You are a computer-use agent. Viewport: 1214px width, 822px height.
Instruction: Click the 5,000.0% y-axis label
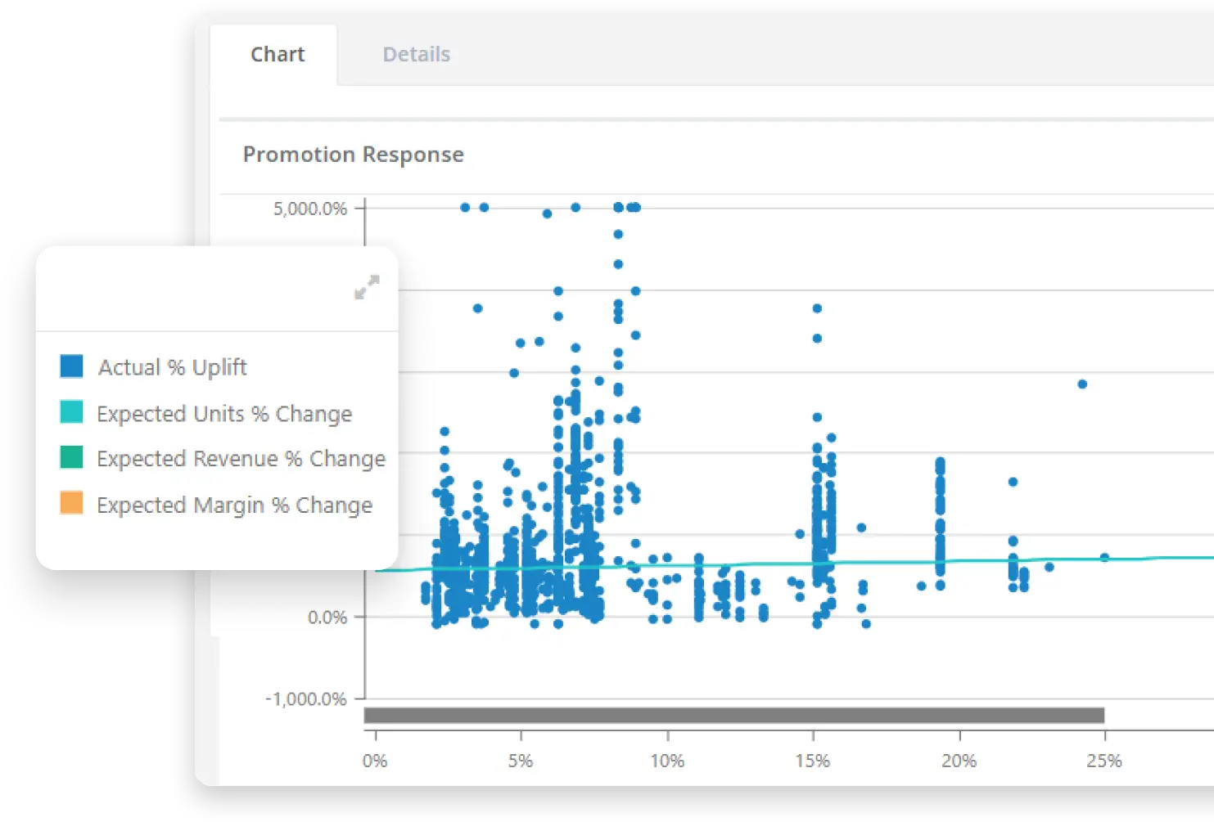[310, 209]
